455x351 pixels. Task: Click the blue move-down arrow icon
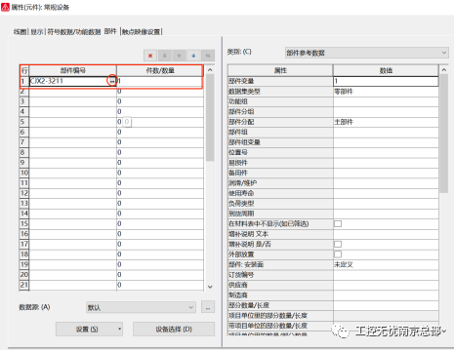(x=193, y=56)
